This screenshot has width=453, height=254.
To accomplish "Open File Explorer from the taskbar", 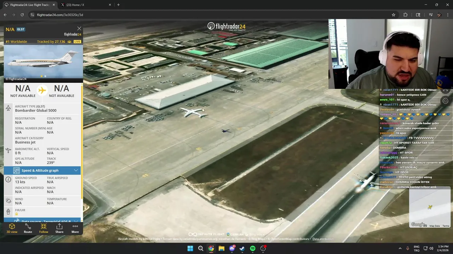I will coord(221,248).
